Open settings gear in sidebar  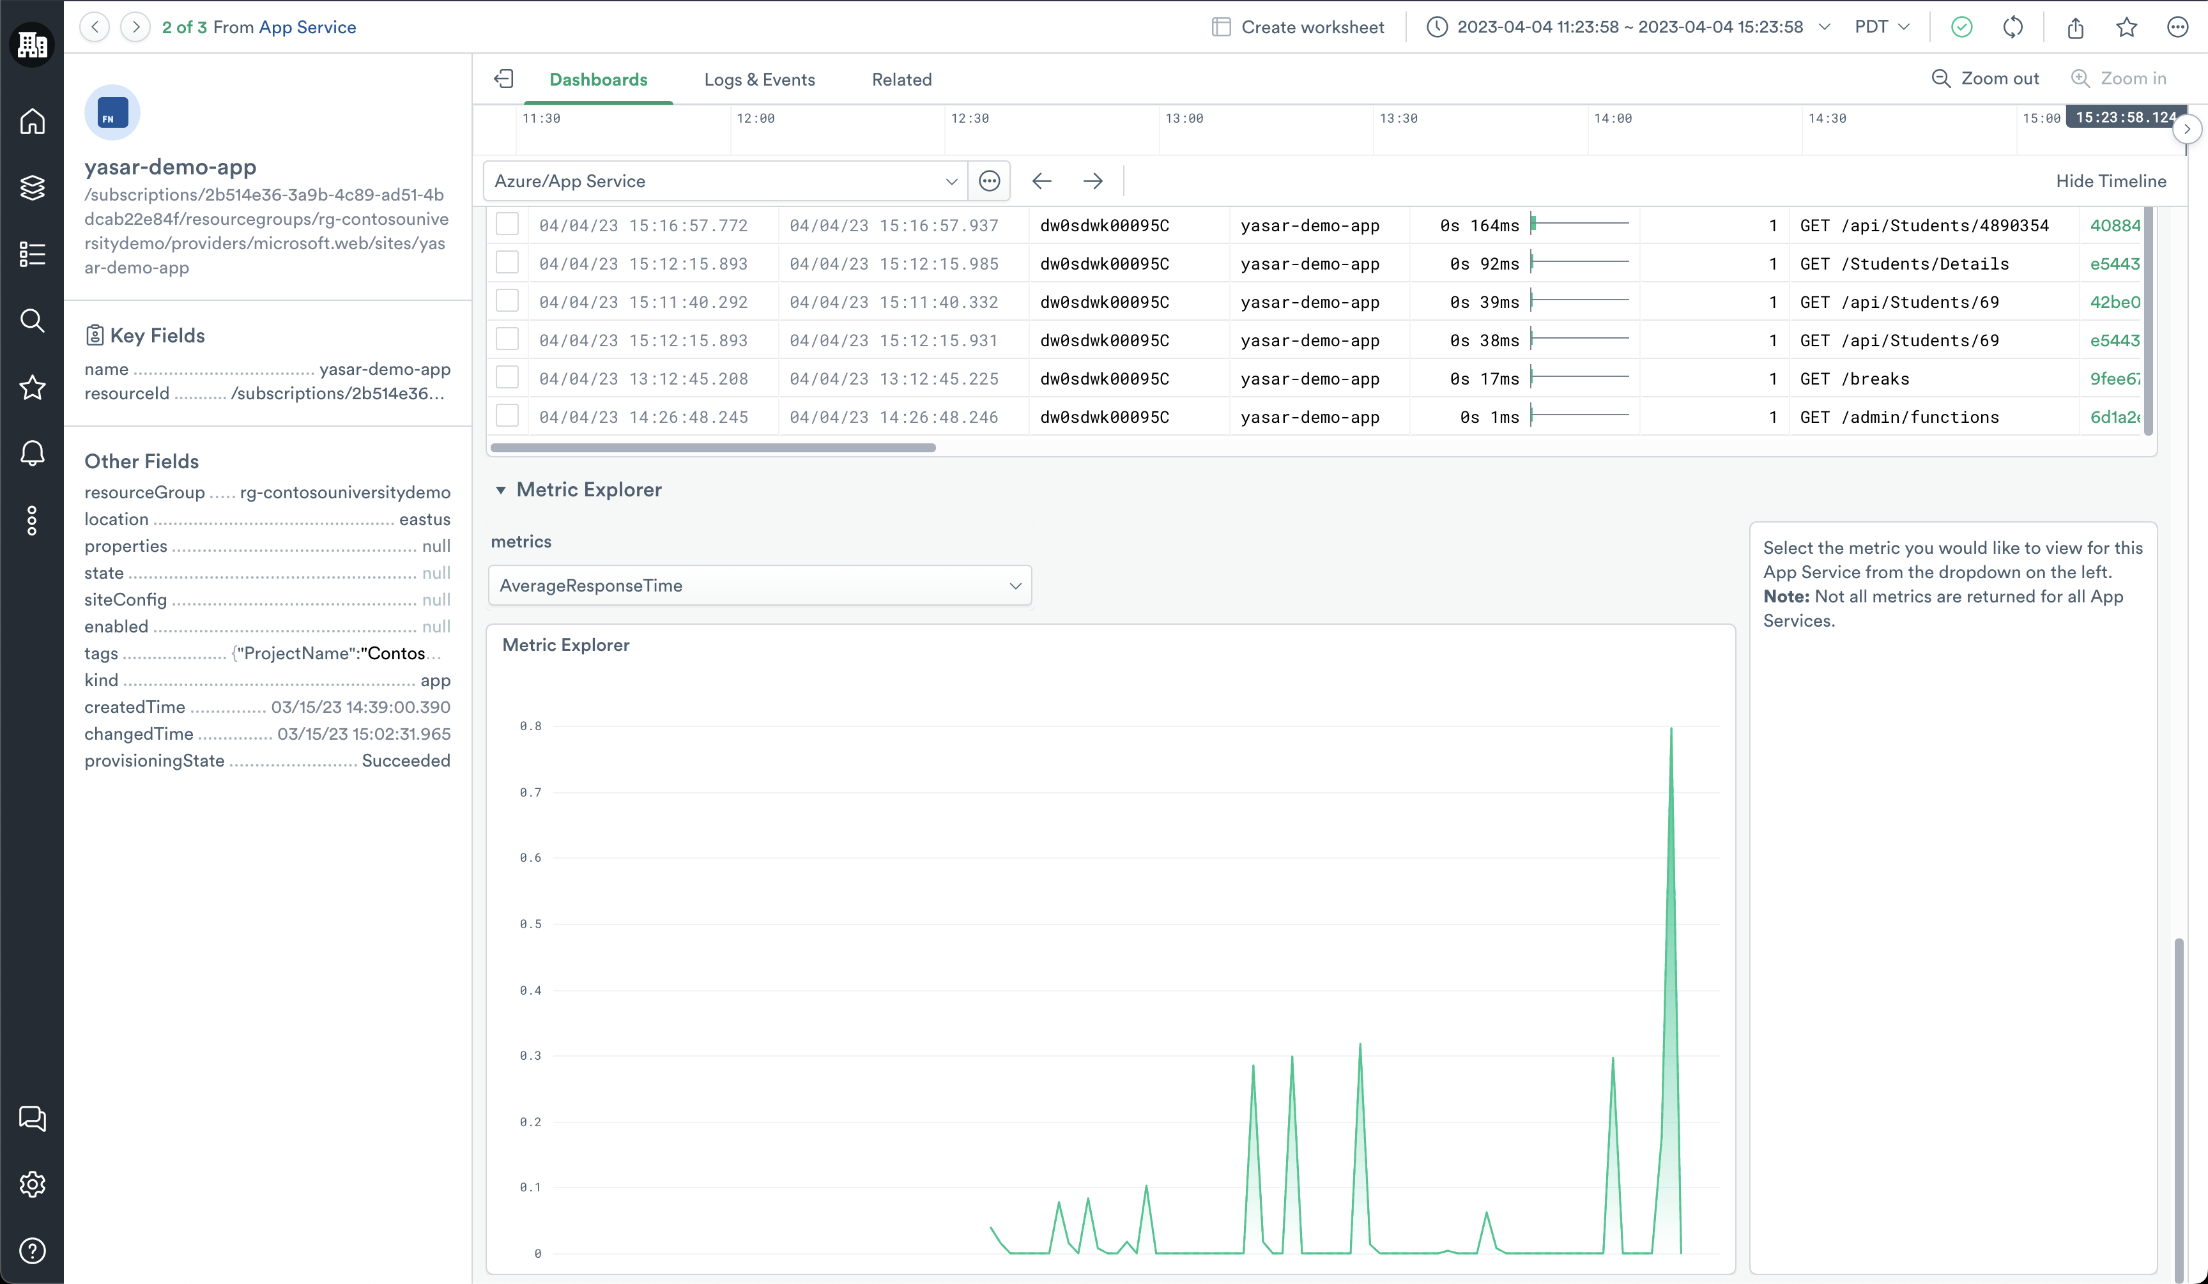33,1184
